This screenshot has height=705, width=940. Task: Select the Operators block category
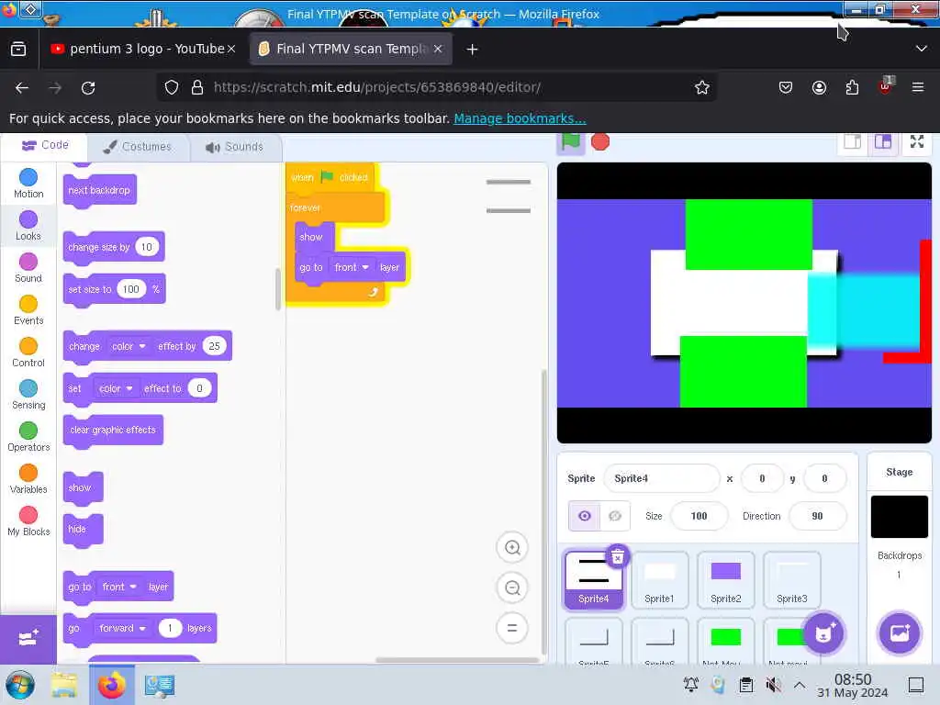tap(28, 437)
